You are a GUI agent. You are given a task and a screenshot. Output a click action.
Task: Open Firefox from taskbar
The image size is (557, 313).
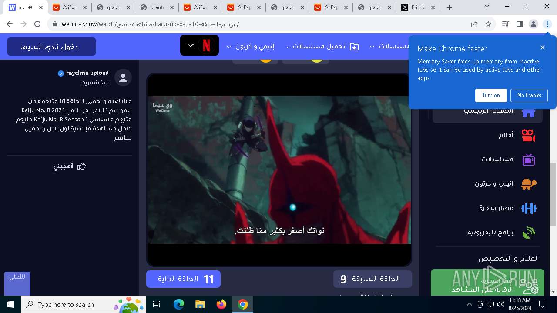click(x=221, y=304)
